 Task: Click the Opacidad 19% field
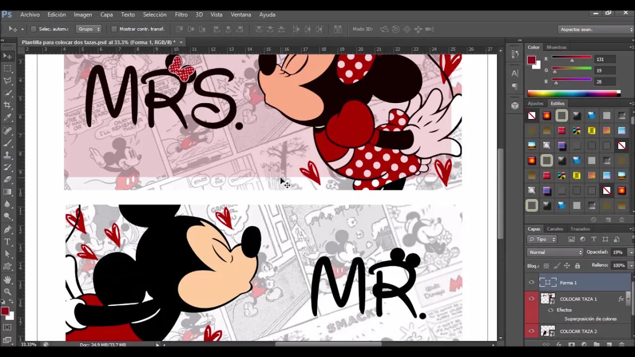coord(618,252)
